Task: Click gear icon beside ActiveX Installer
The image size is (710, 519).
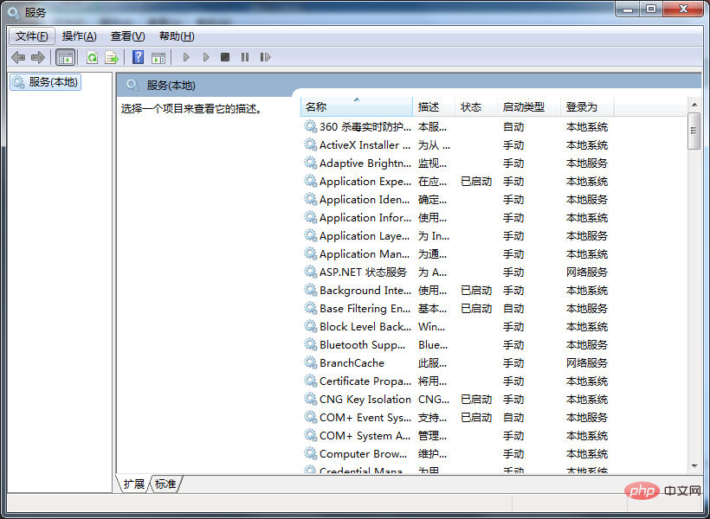Action: 310,144
